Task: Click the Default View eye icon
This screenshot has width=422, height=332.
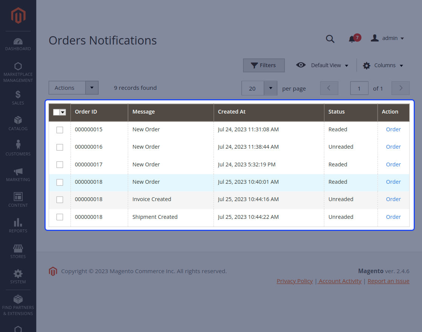Action: [x=301, y=65]
